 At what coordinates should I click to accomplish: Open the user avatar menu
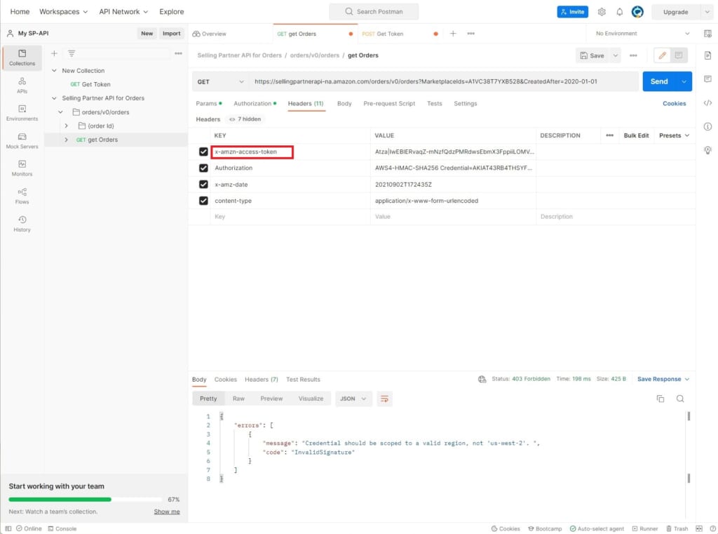(x=637, y=12)
